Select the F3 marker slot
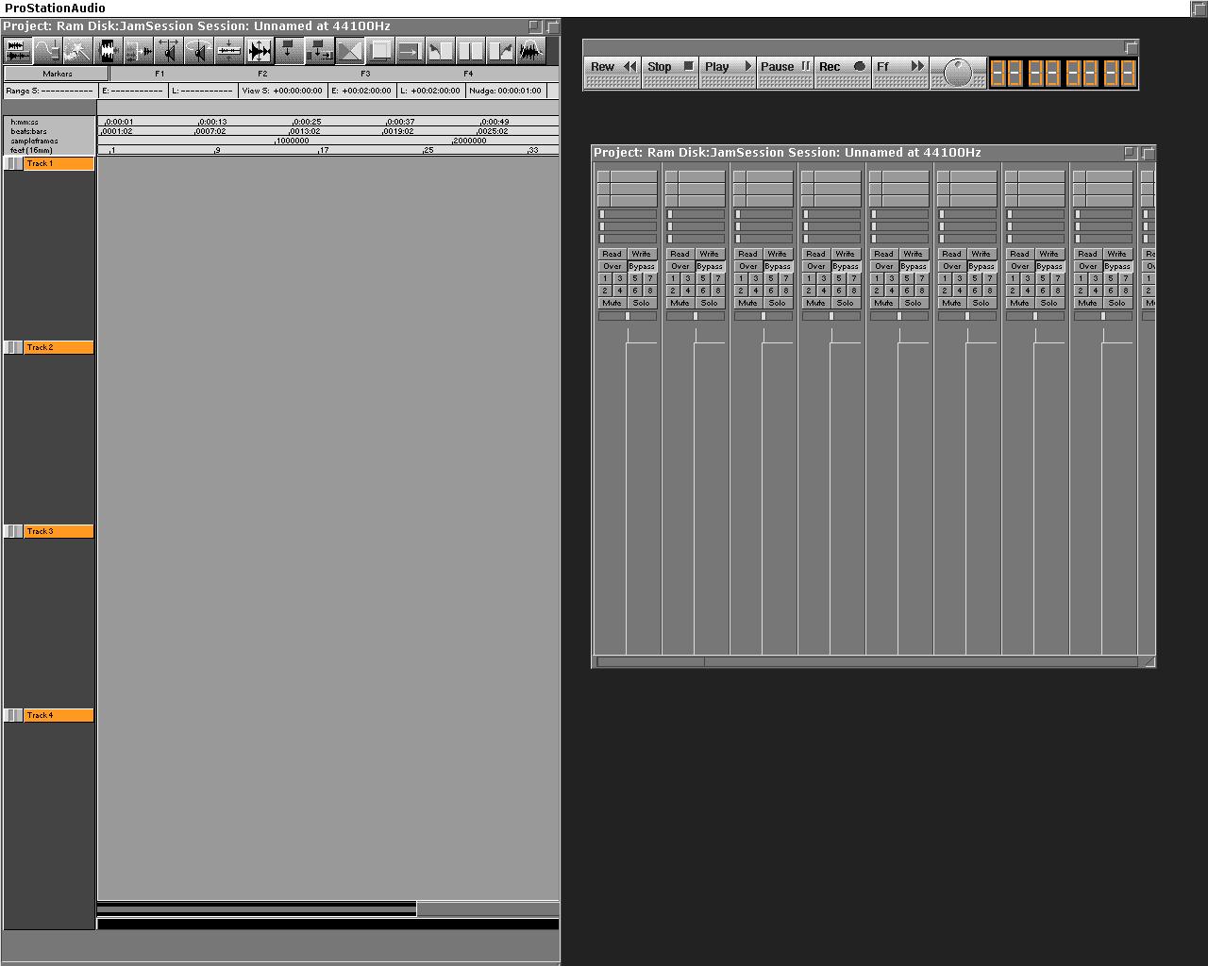 click(x=365, y=74)
